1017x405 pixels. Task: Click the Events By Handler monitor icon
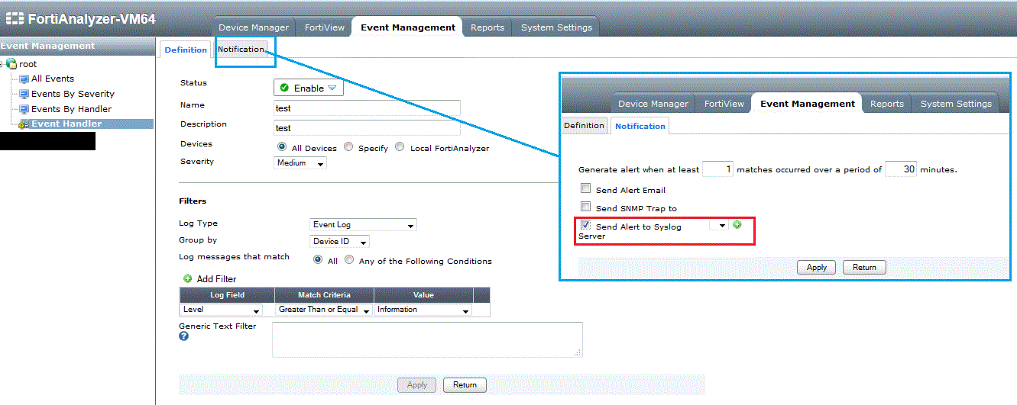tap(24, 109)
